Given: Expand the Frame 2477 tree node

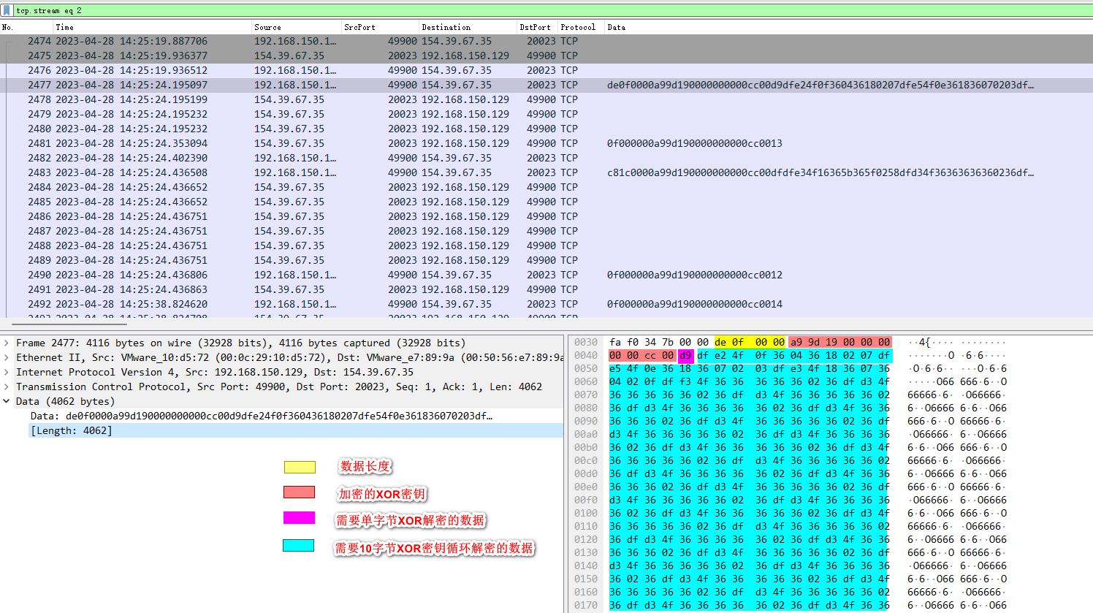Looking at the screenshot, I should coord(7,343).
